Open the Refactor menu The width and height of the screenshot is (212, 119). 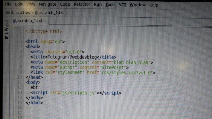tap(82, 4)
